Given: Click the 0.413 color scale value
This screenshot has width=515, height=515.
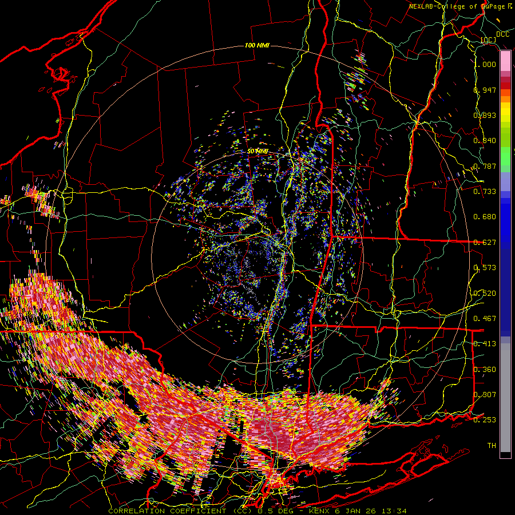Looking at the screenshot, I should (x=485, y=344).
